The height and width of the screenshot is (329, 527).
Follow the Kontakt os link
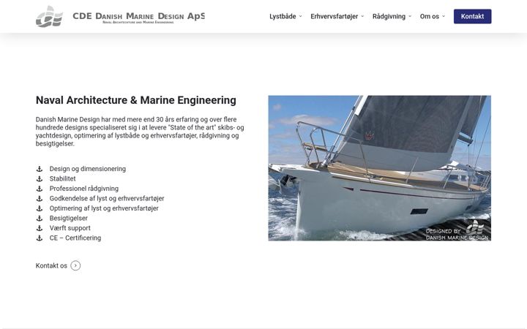point(51,265)
